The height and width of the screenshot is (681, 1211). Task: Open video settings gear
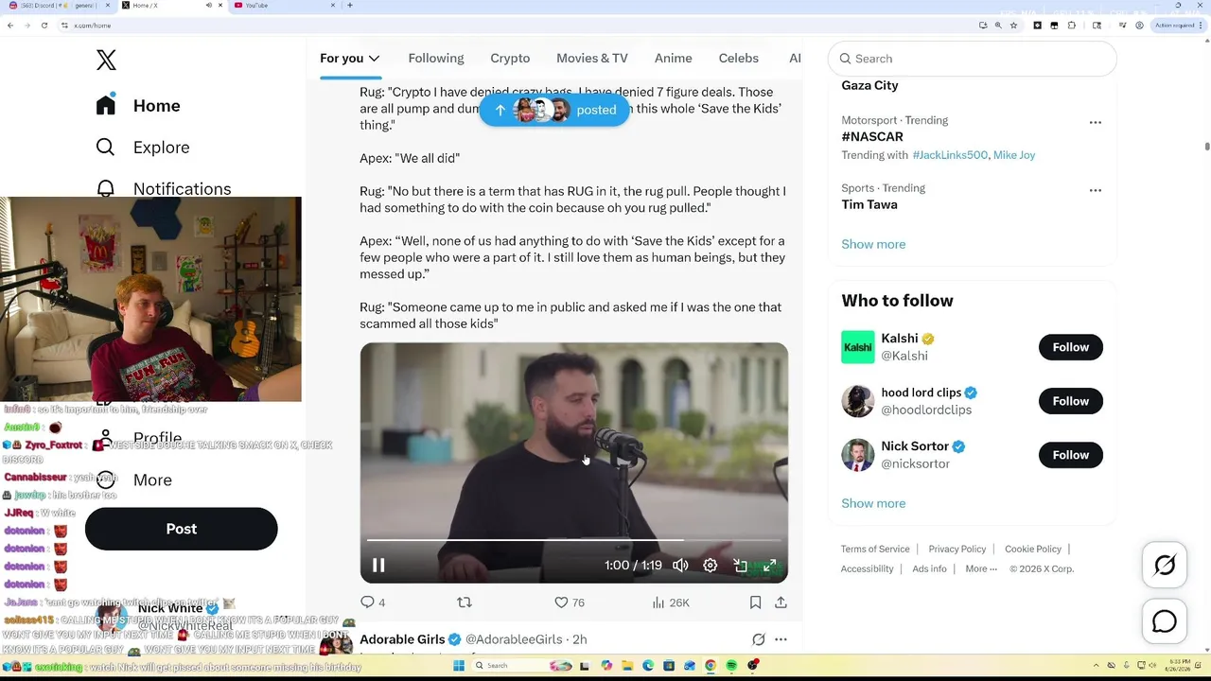tap(711, 566)
